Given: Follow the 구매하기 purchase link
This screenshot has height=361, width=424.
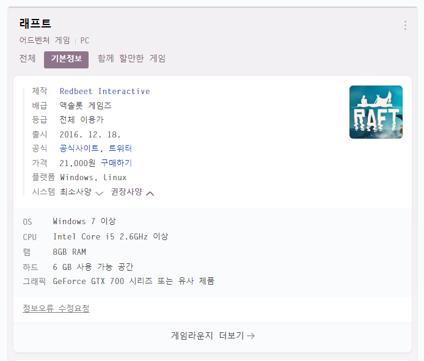Looking at the screenshot, I should click(116, 163).
